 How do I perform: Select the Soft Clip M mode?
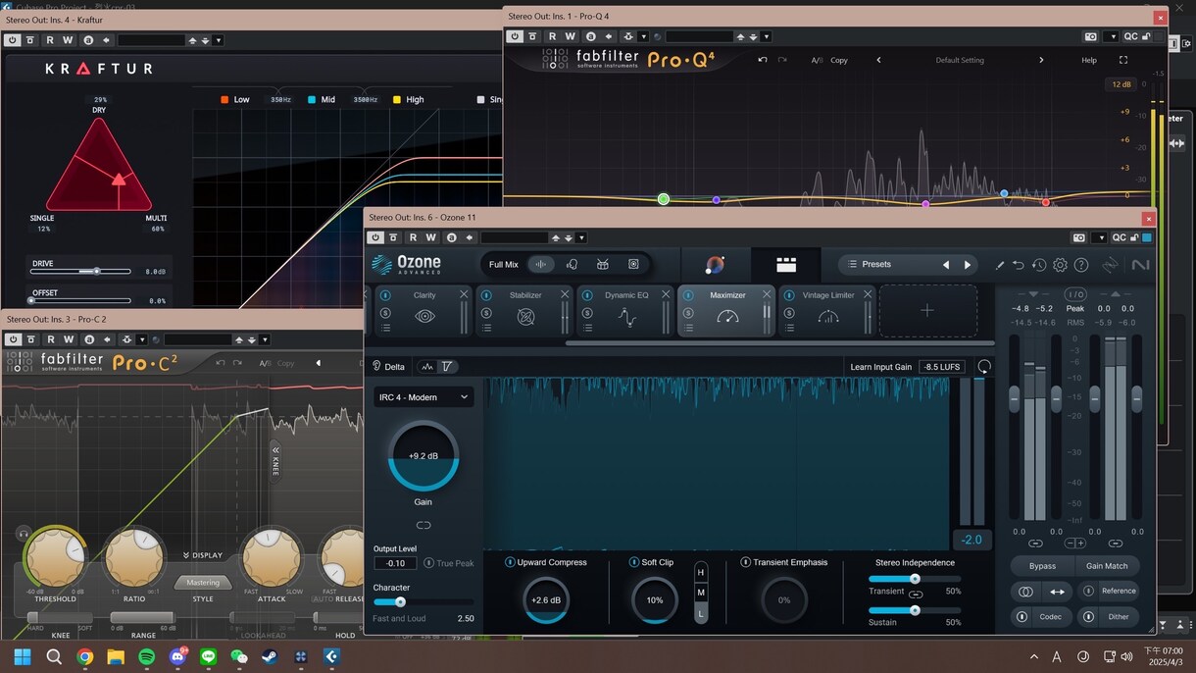[x=701, y=593]
